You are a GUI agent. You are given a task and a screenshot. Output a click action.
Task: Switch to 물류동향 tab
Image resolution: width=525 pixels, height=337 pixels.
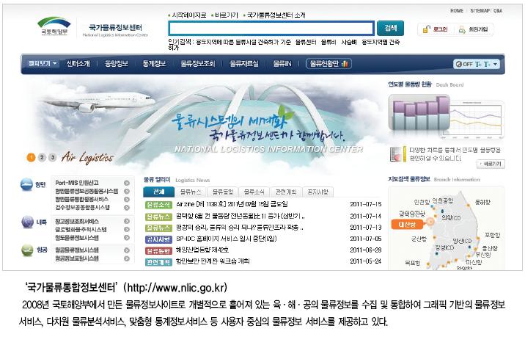click(x=223, y=192)
